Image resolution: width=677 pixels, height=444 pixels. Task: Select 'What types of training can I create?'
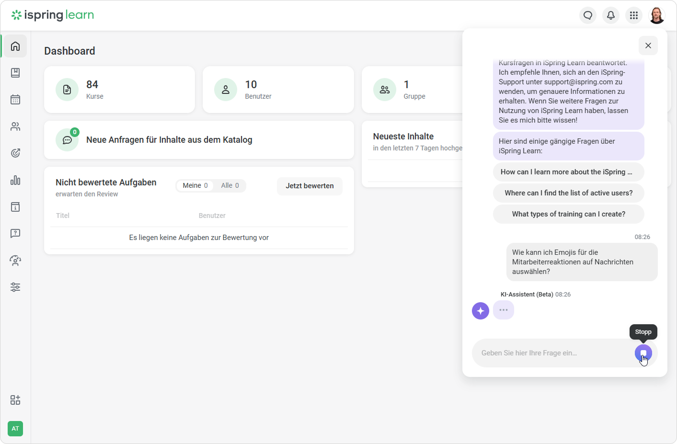click(x=568, y=214)
